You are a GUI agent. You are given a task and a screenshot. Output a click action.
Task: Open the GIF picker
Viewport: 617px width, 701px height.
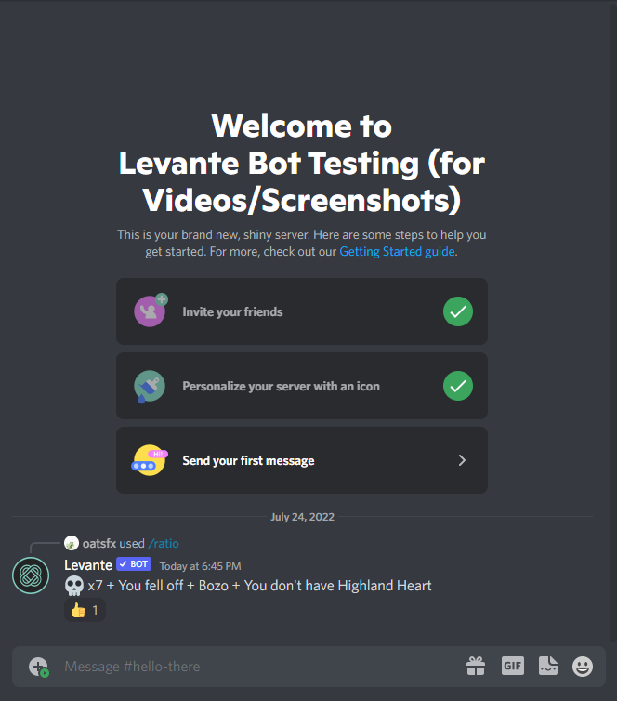click(512, 666)
